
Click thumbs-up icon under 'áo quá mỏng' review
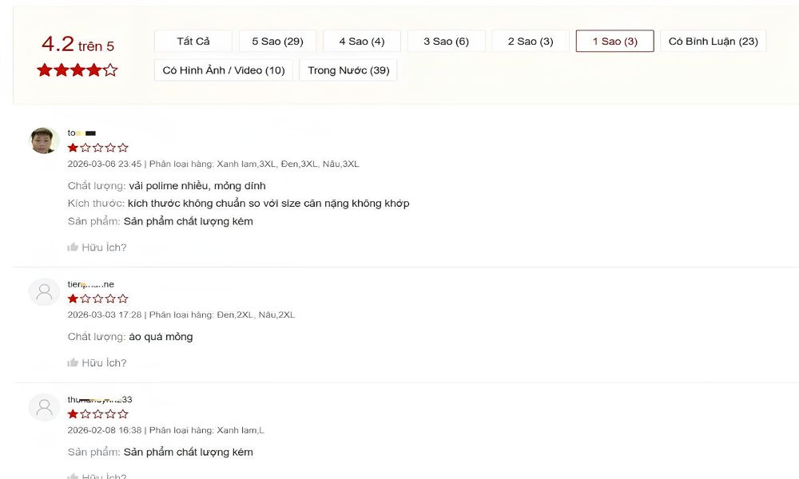pos(73,362)
